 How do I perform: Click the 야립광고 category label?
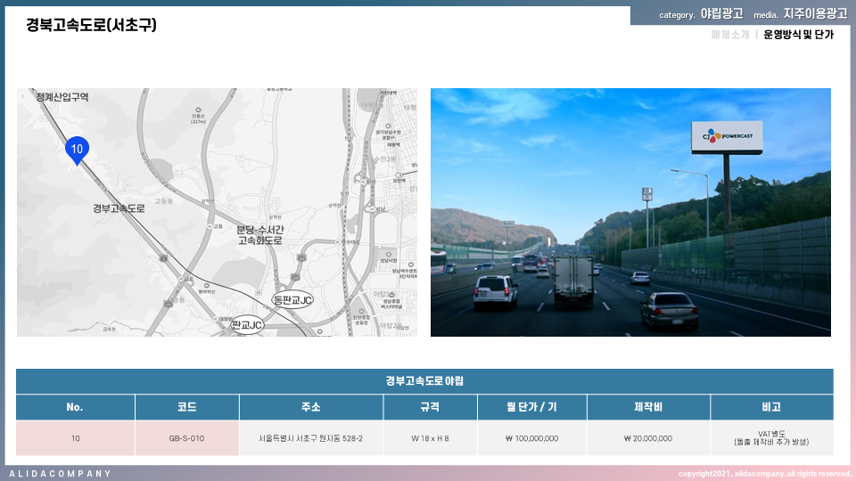[721, 14]
